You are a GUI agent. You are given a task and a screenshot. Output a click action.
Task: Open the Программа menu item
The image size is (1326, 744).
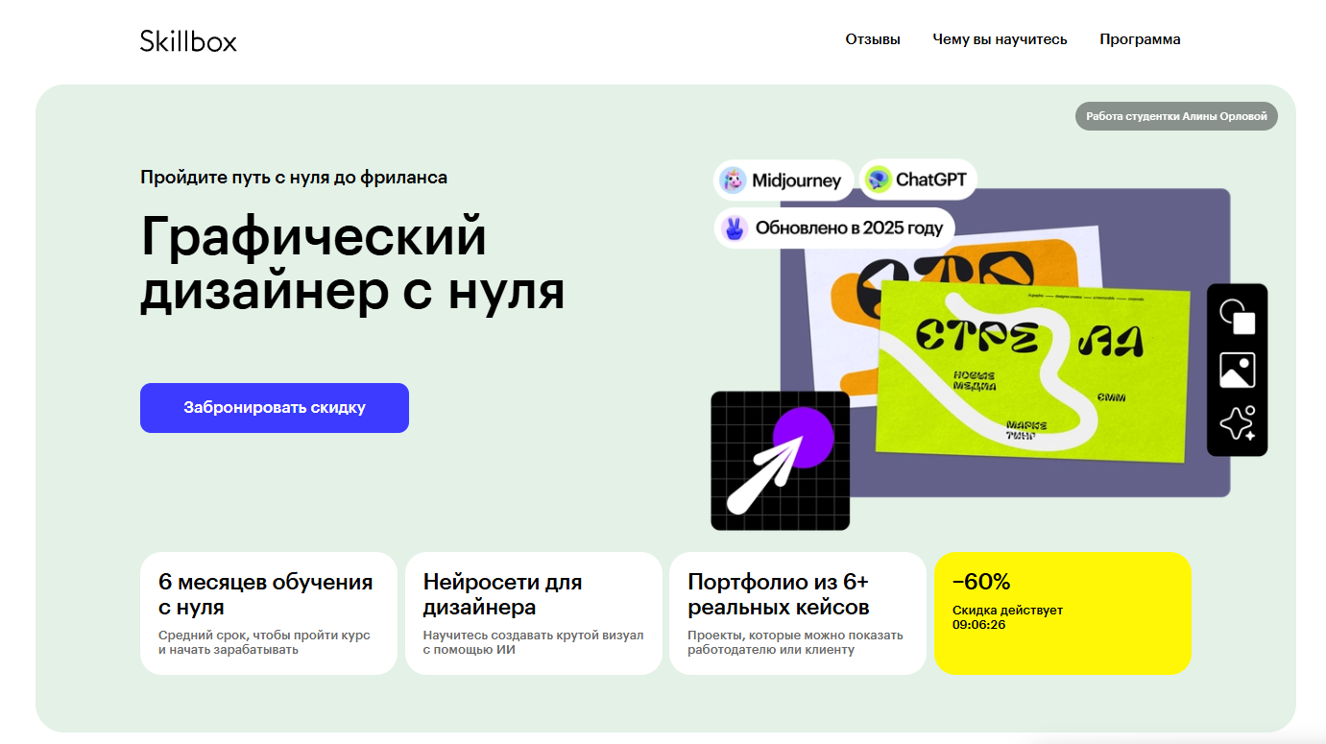[1140, 39]
